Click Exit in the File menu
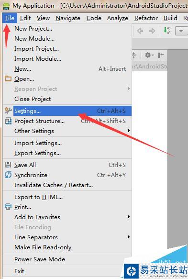This screenshot has height=279, width=188. (67, 271)
